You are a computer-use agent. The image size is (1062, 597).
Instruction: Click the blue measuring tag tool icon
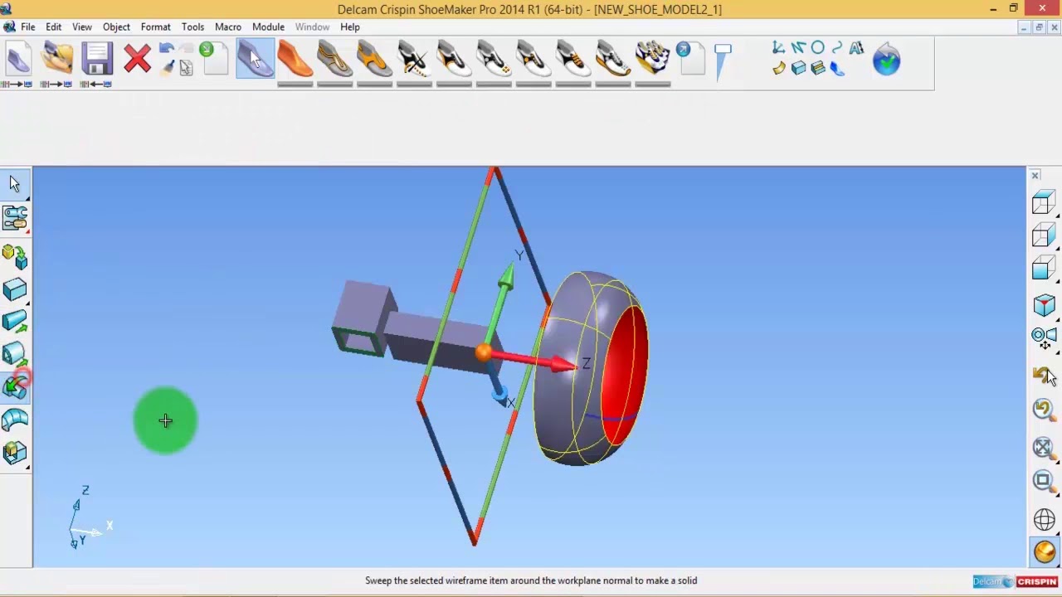tap(723, 62)
